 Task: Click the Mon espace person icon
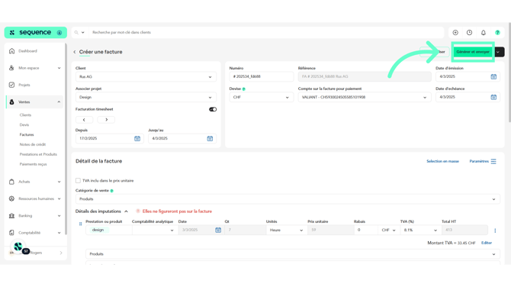pyautogui.click(x=11, y=68)
